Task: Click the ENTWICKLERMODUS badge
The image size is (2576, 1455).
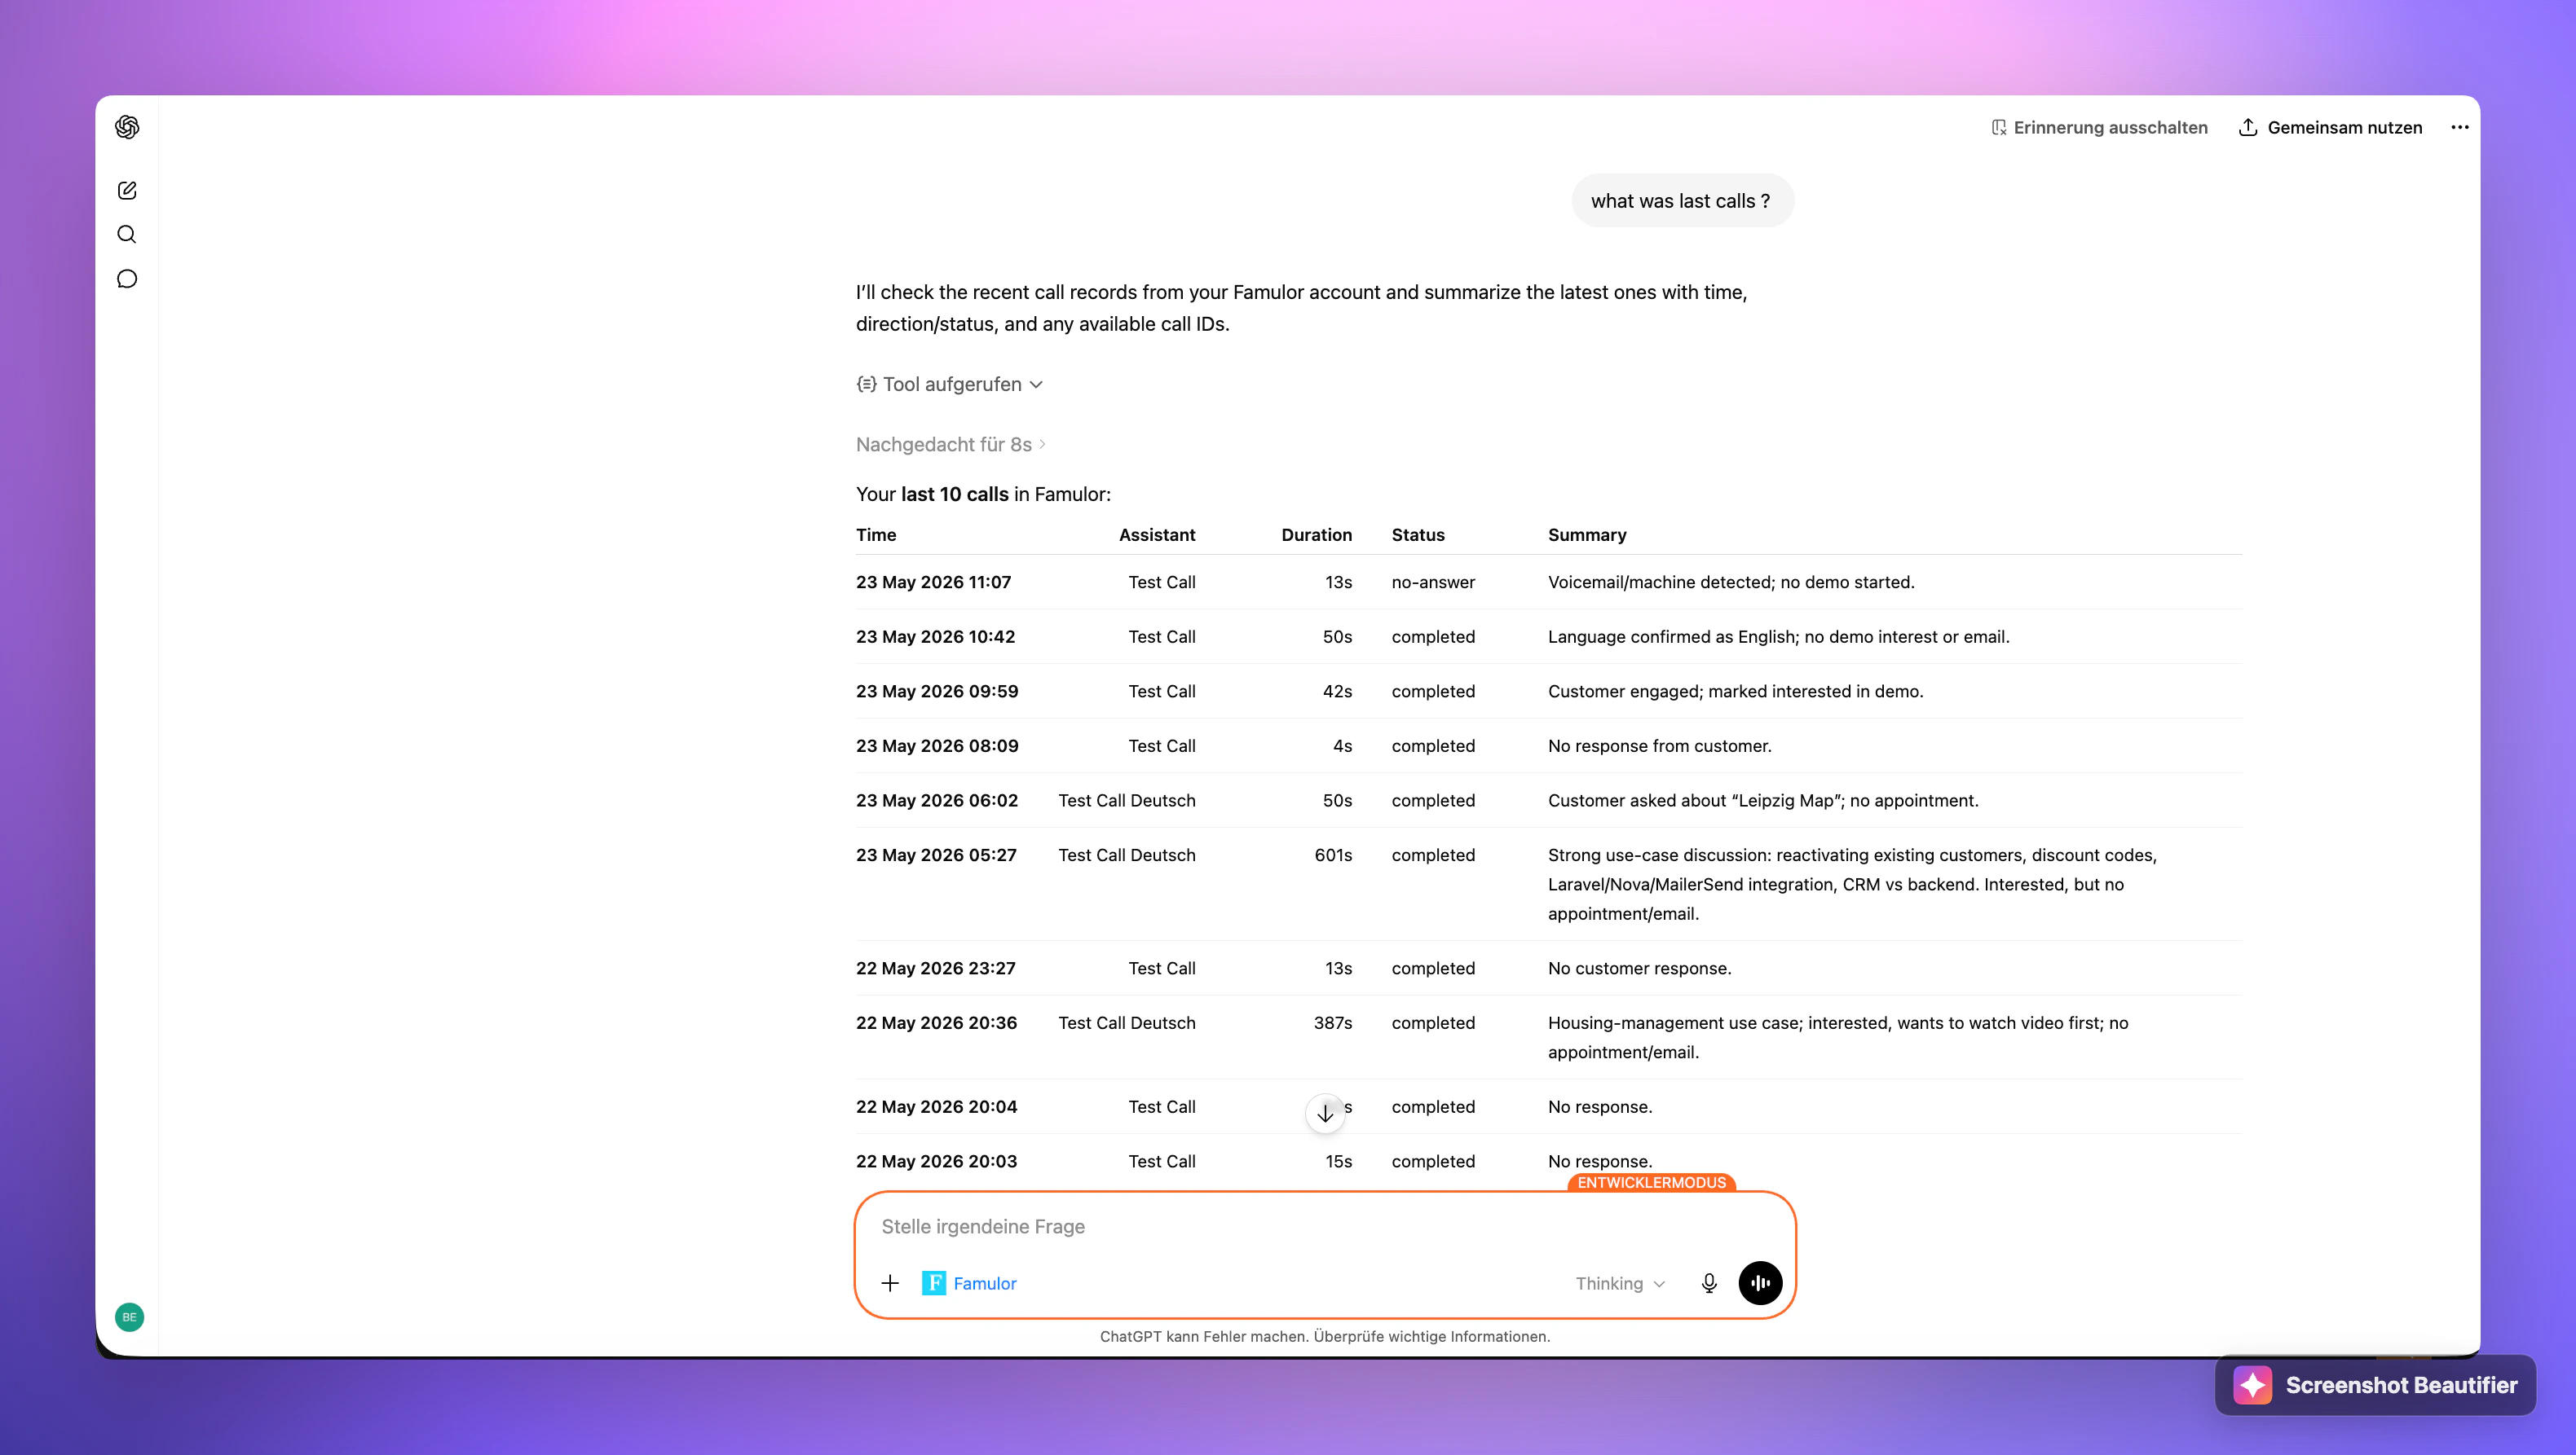Action: (1651, 1182)
